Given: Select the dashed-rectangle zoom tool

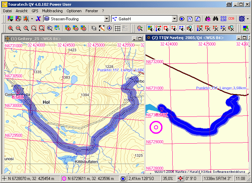Looking at the screenshot, I should 34,29.
